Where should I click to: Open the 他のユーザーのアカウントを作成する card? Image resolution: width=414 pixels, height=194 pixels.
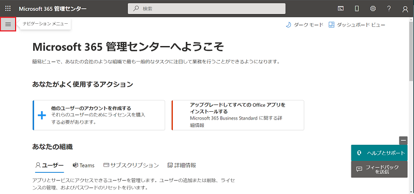[99, 115]
